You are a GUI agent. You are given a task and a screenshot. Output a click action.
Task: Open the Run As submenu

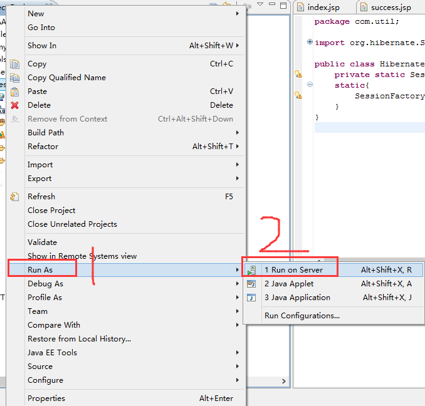[x=126, y=270]
